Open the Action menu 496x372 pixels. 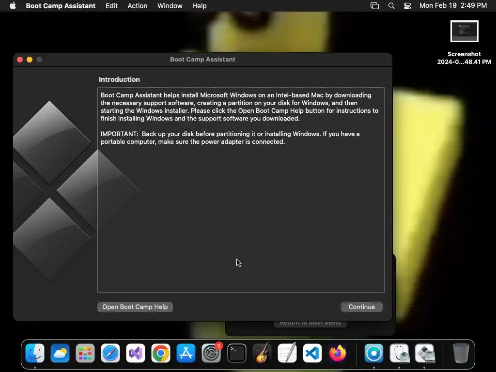coord(137,6)
